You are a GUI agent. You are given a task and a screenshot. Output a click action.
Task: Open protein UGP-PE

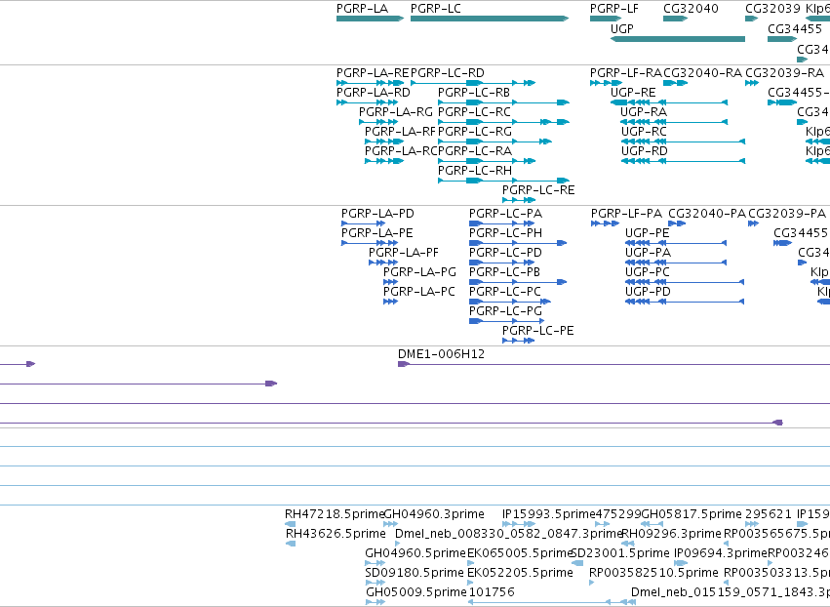pyautogui.click(x=676, y=243)
